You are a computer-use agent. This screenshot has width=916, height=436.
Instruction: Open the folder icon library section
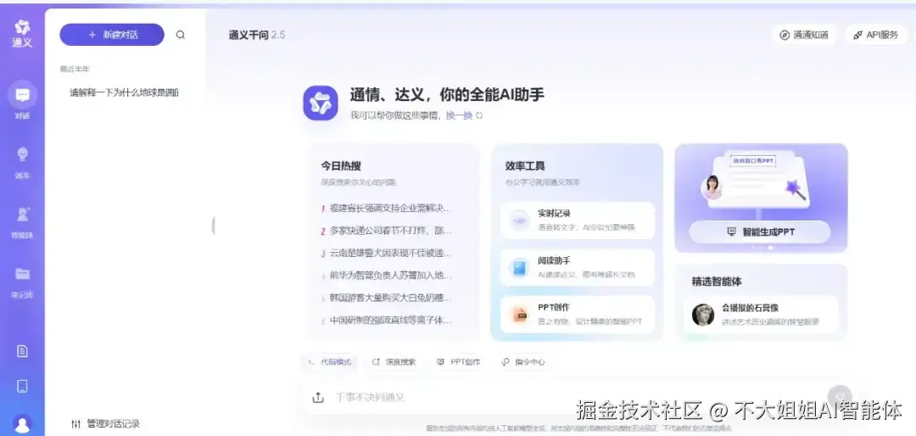click(x=22, y=282)
